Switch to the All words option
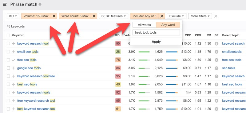Viewport: 246px width, 113px height. (x=144, y=25)
